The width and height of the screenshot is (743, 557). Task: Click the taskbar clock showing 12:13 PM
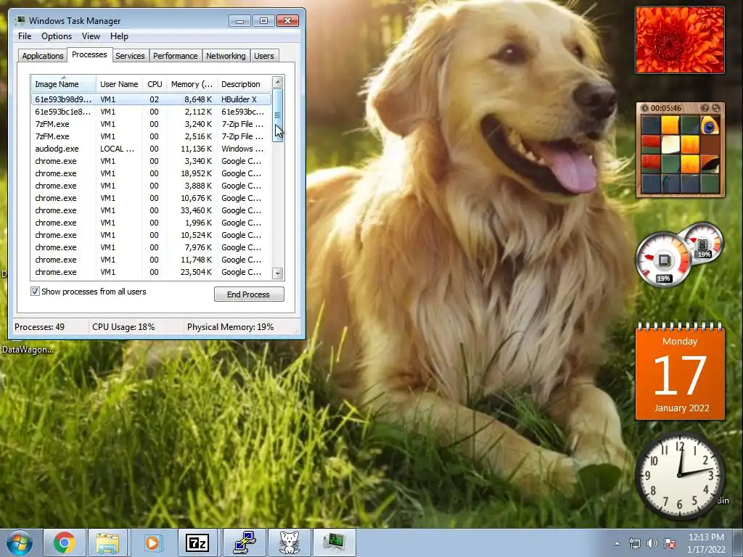pyautogui.click(x=705, y=543)
